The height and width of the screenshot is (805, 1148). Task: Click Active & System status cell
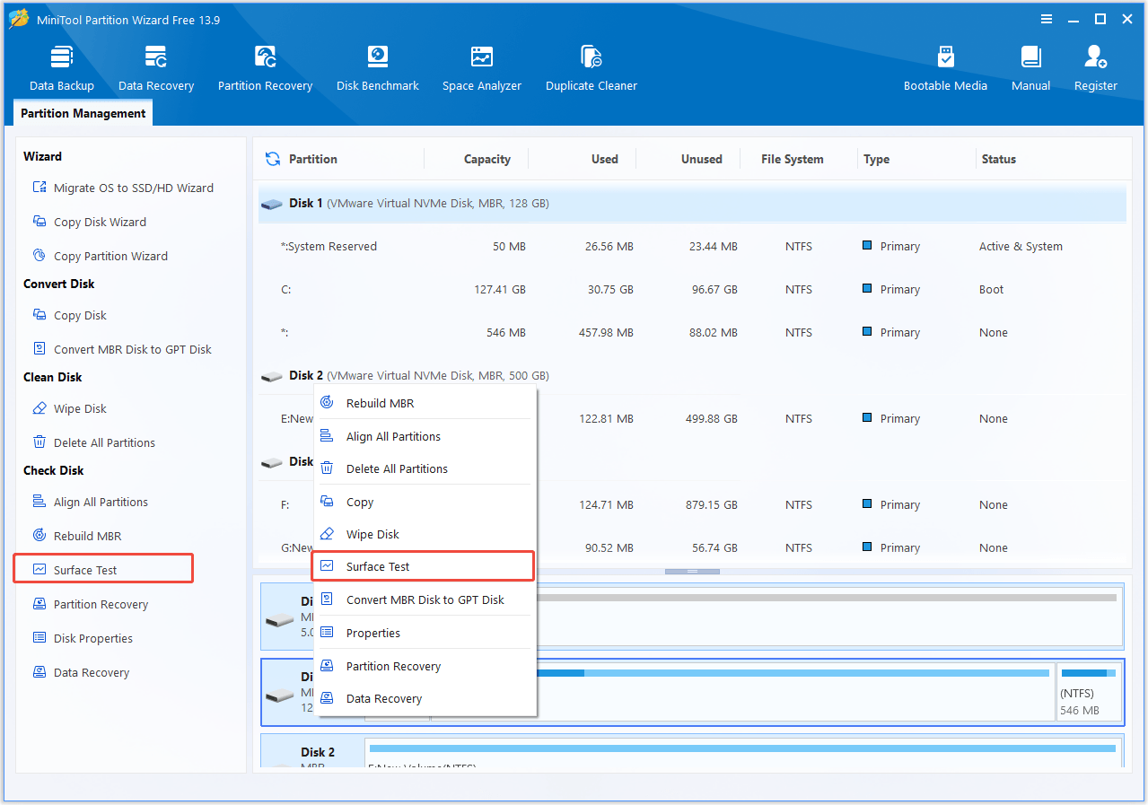tap(1021, 246)
